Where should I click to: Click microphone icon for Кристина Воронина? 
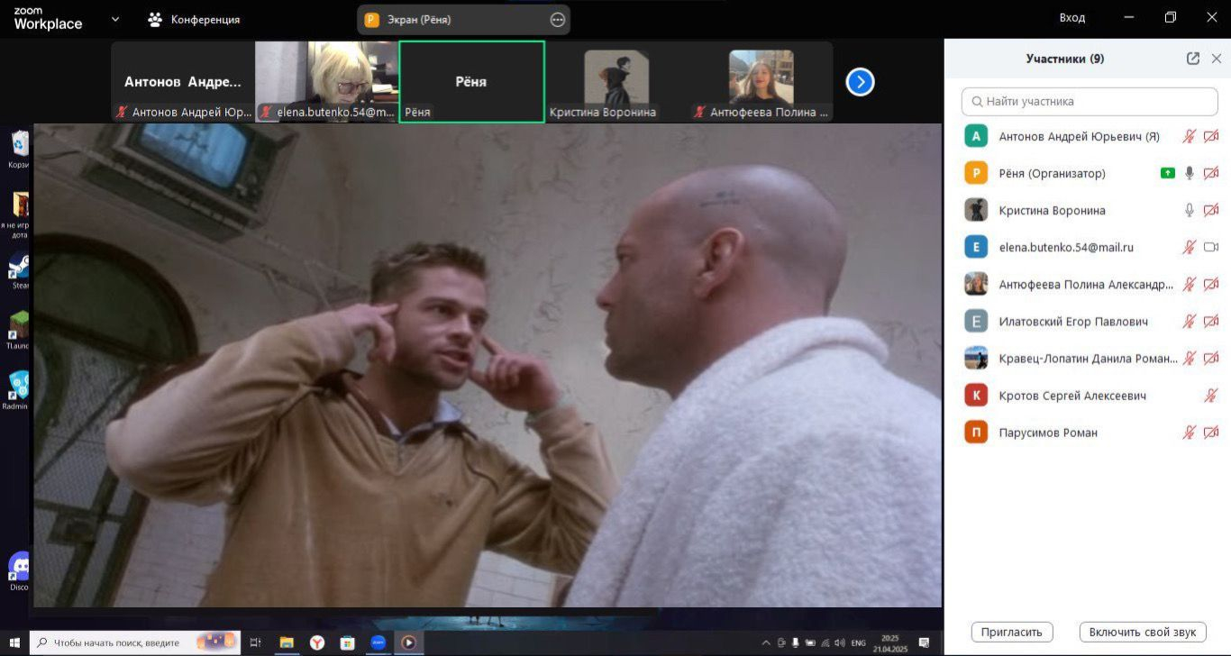click(1190, 210)
